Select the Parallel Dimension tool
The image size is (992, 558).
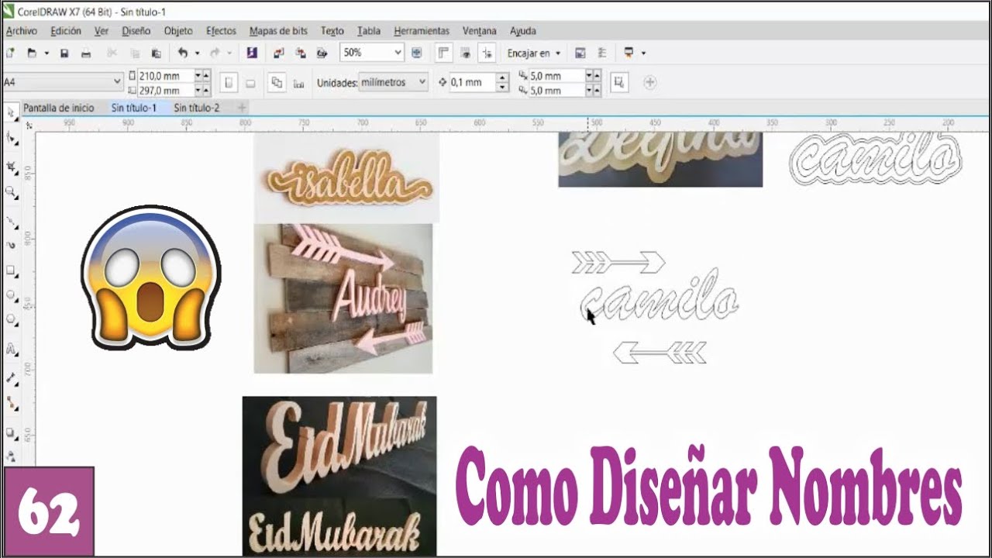11,378
